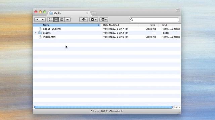This screenshot has height=120, width=215.
Task: Go forward with the right arrow button
Action: [x=43, y=20]
